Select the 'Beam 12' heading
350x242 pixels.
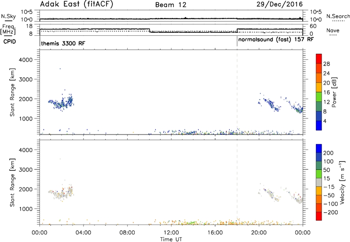tap(171, 5)
